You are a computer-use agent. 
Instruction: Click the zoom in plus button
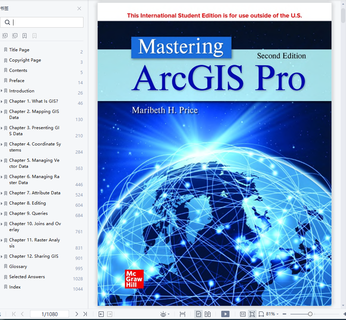(x=345, y=314)
